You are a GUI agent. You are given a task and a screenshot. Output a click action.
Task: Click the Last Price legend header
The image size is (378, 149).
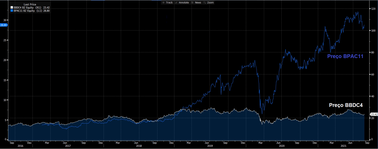[30, 4]
